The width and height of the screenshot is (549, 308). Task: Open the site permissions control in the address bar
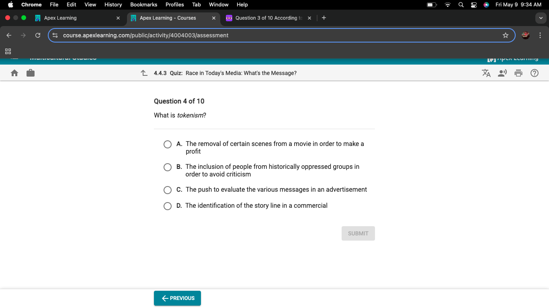coord(54,35)
